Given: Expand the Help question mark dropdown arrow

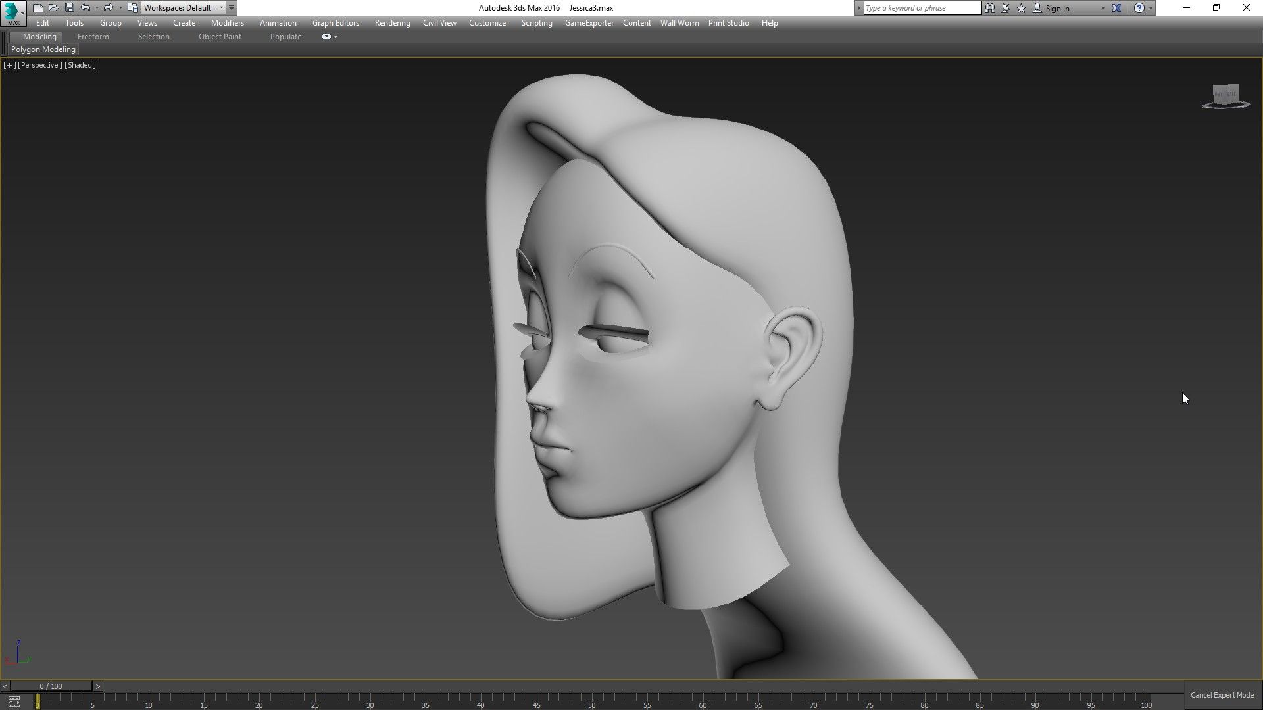Looking at the screenshot, I should (1151, 8).
